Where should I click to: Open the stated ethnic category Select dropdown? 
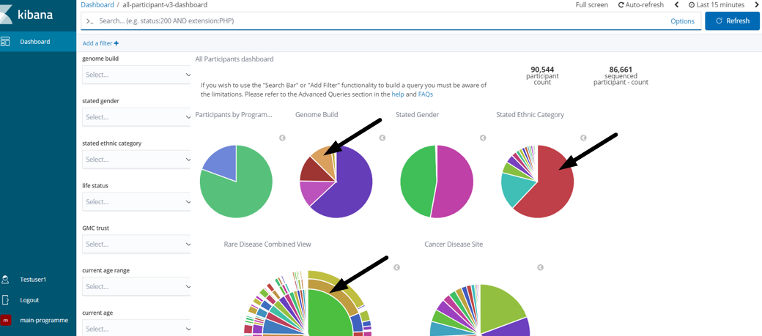136,160
